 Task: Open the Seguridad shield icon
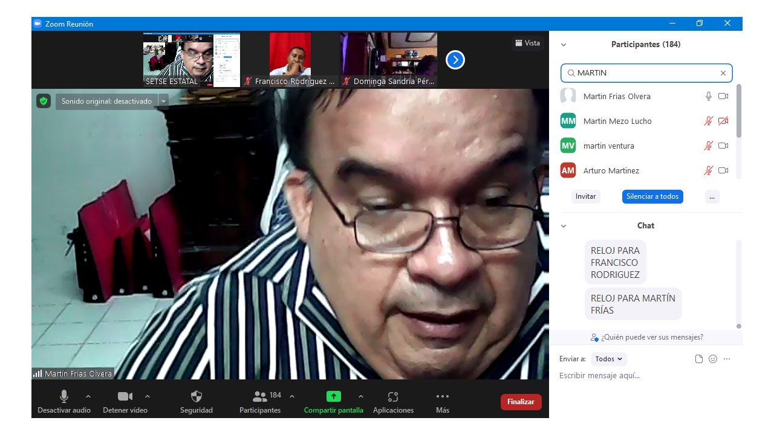196,397
